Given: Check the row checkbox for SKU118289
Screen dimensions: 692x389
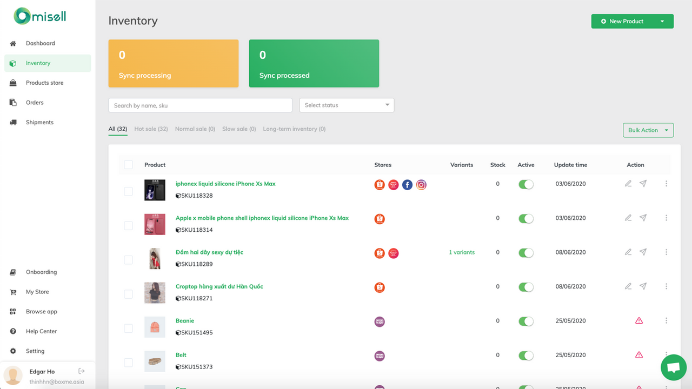Looking at the screenshot, I should (x=128, y=259).
